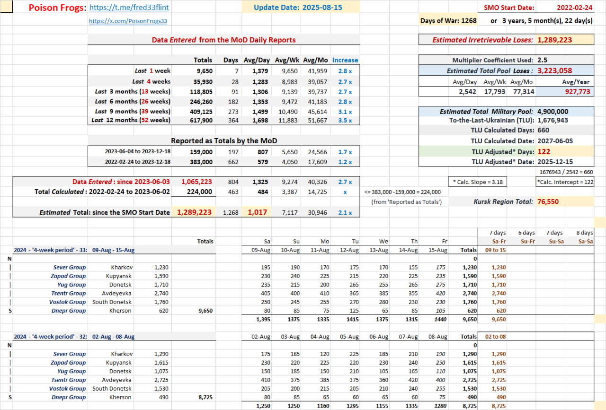This screenshot has width=606, height=410.
Task: Click the '02 to 08' range header
Action: coord(496,337)
